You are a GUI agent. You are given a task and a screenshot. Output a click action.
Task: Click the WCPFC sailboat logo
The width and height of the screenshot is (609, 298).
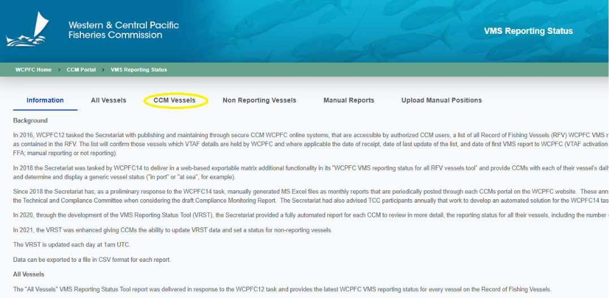pyautogui.click(x=27, y=29)
